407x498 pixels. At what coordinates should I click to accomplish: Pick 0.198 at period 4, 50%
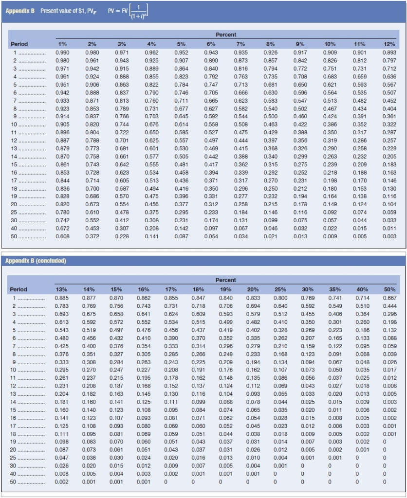(390, 322)
